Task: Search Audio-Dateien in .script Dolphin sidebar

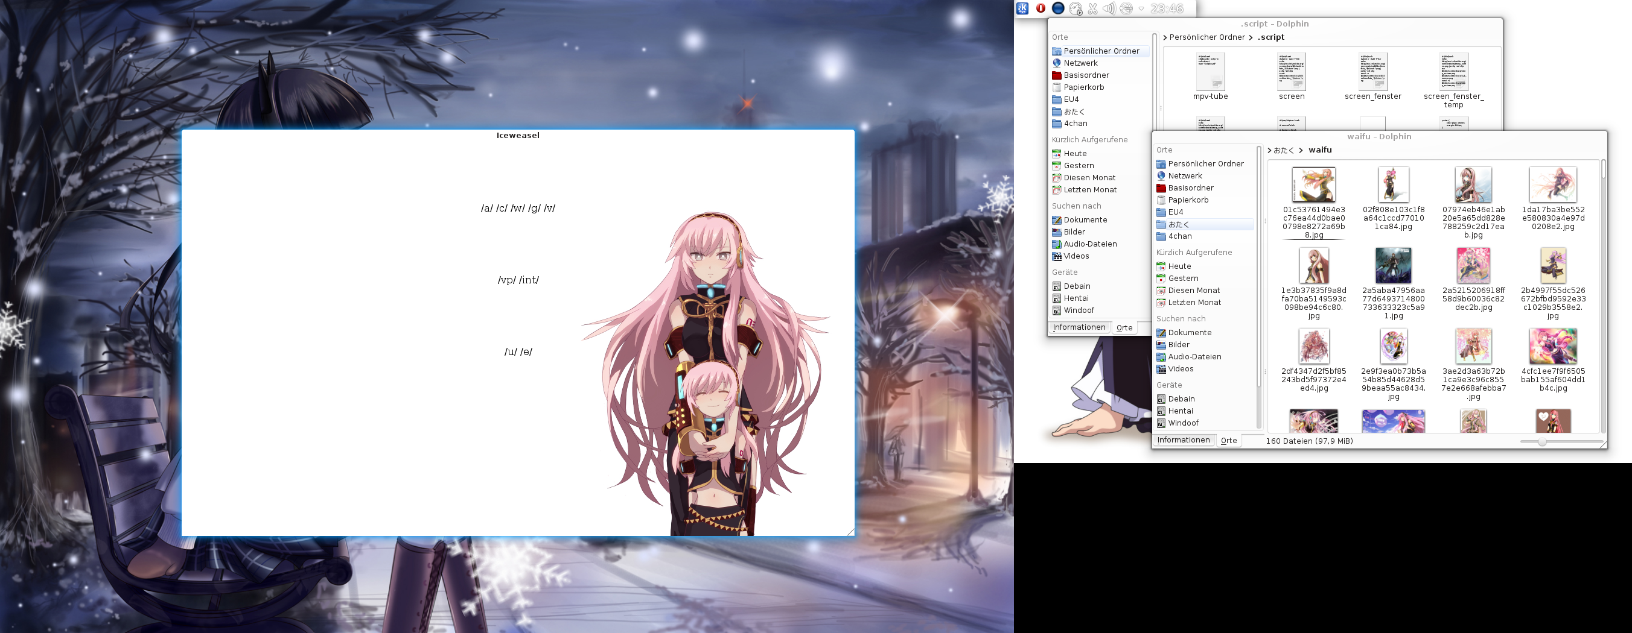Action: tap(1100, 244)
